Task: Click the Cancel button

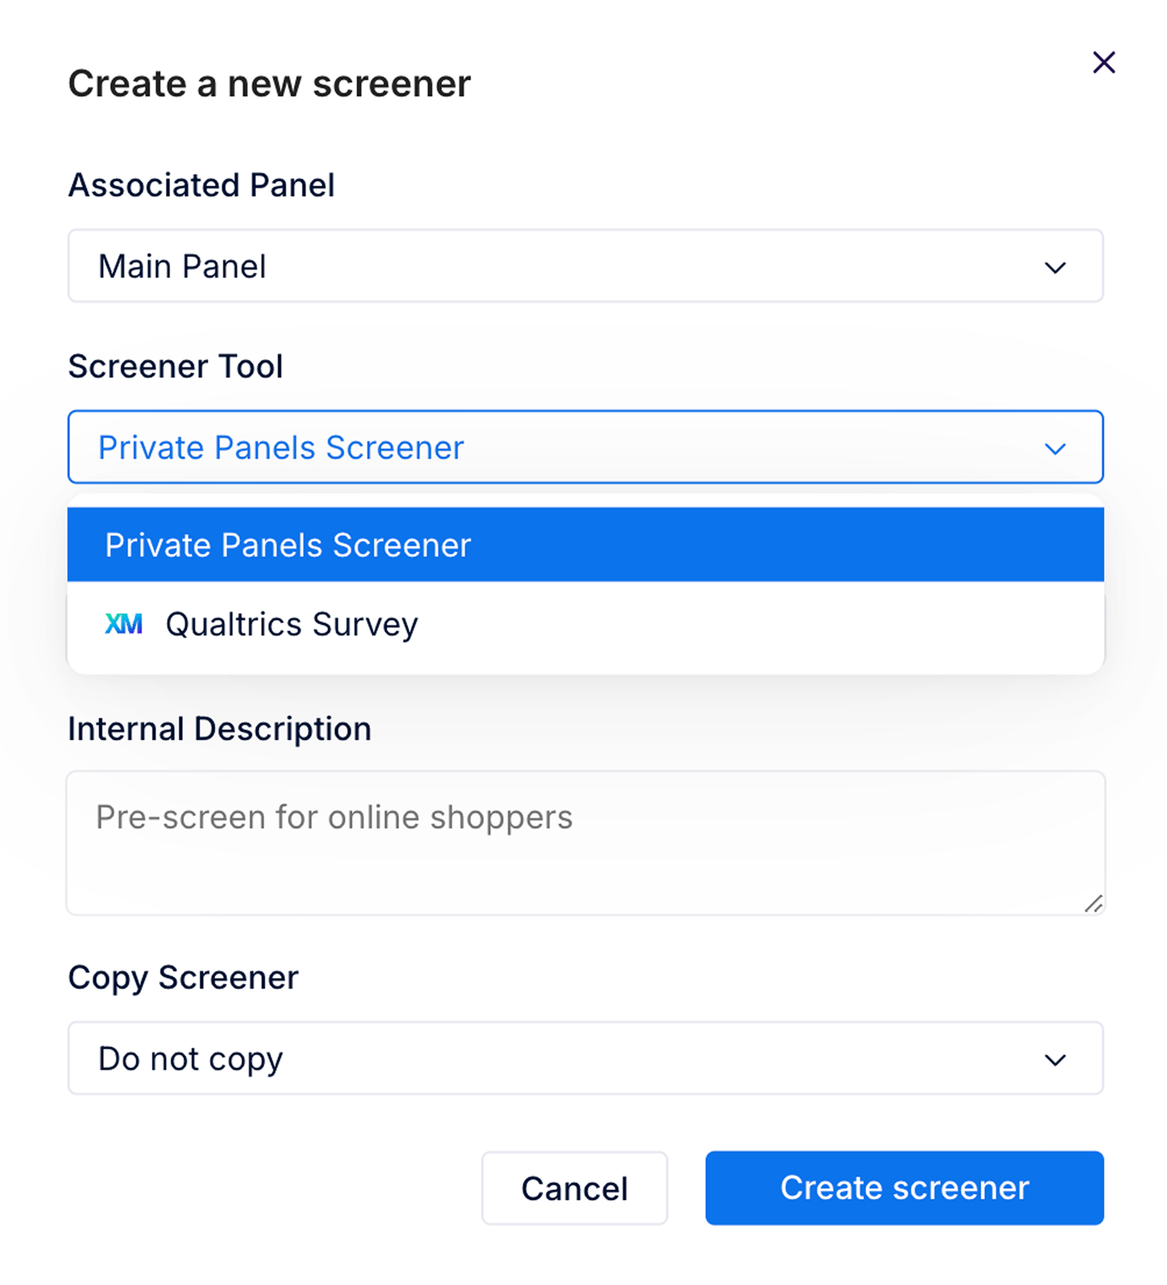Action: pos(575,1189)
